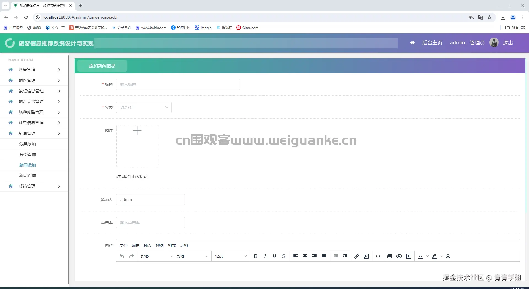Expand the 订单信息管理 sidebar menu
The width and height of the screenshot is (529, 289).
point(34,123)
